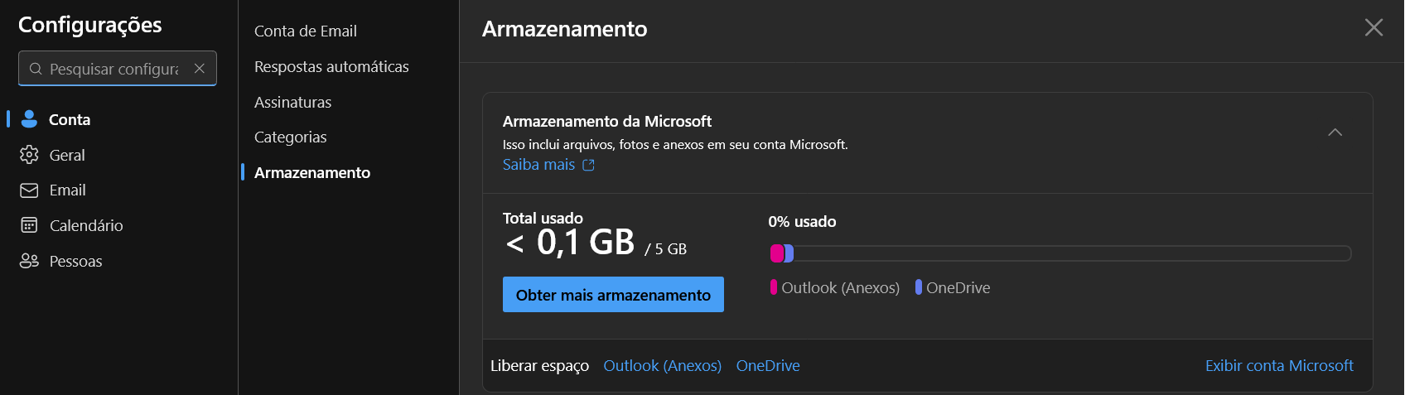
Task: Open the Pessoas people icon
Action: click(29, 261)
